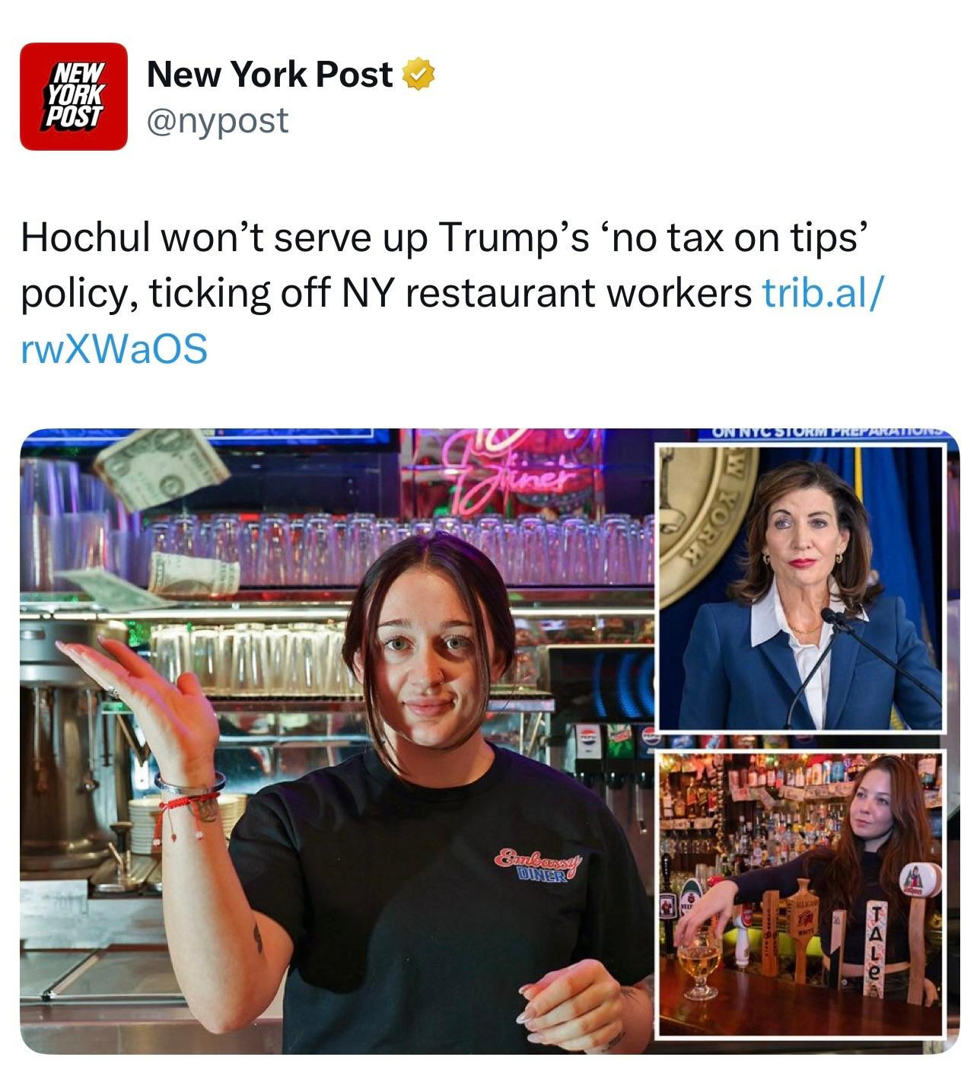Open the inset photo of woman at podium

800,587
